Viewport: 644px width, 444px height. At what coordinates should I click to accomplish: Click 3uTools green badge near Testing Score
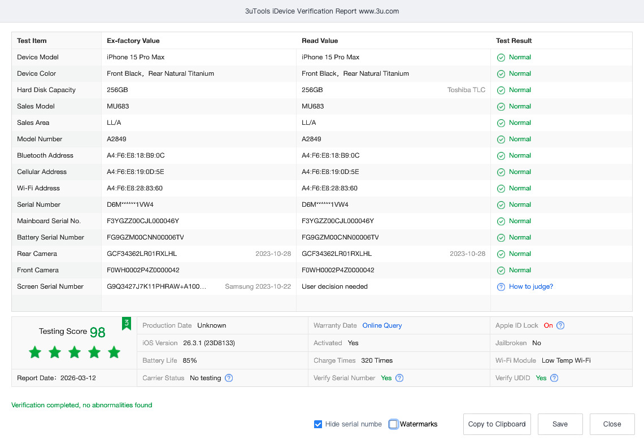point(127,323)
